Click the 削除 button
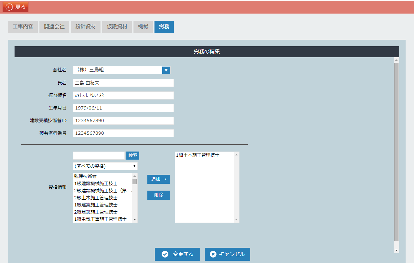The height and width of the screenshot is (263, 414). click(x=159, y=195)
